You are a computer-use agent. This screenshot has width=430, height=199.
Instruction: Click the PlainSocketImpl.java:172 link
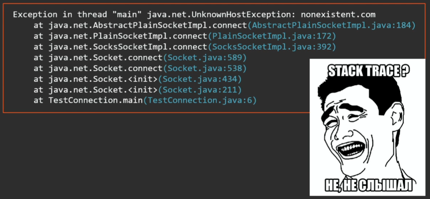[271, 36]
